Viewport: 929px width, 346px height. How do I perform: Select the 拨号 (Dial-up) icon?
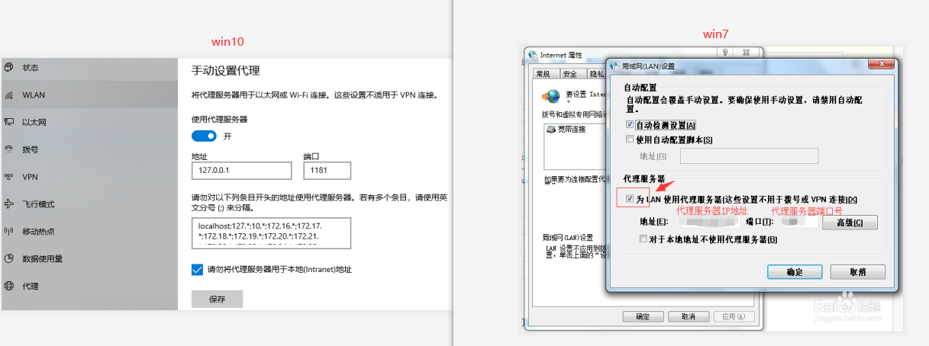[8, 149]
